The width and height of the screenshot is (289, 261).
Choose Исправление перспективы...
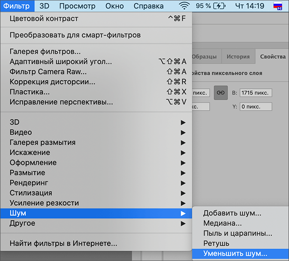(x=96, y=102)
